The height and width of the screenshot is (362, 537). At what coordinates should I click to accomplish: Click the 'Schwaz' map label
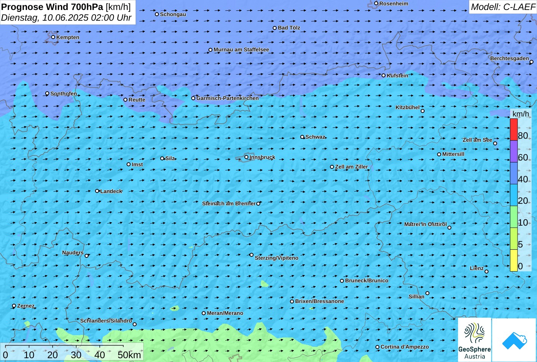click(x=315, y=137)
